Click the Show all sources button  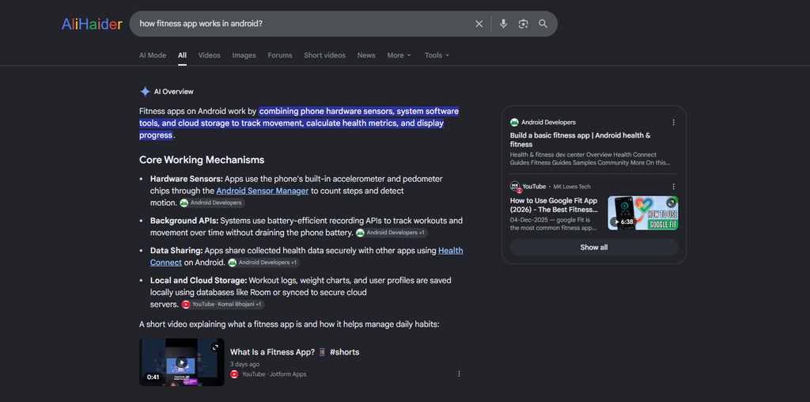(x=593, y=247)
